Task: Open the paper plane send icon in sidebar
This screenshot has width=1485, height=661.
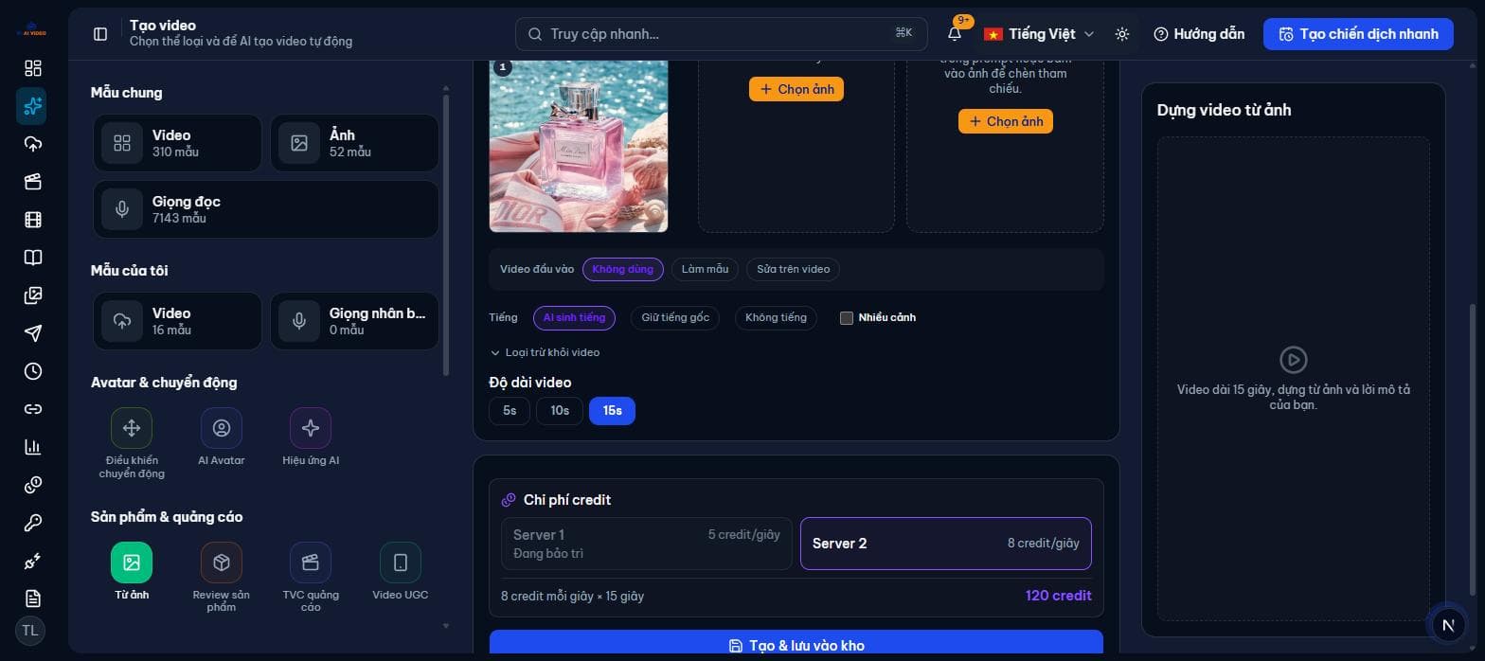Action: click(33, 333)
